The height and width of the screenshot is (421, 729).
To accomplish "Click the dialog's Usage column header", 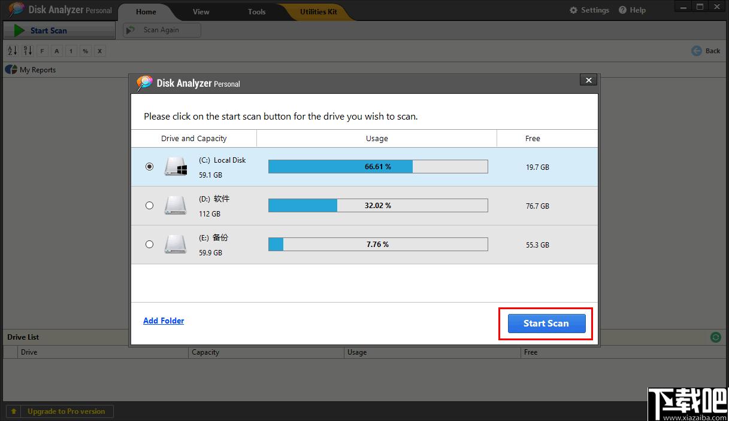I will pyautogui.click(x=377, y=139).
